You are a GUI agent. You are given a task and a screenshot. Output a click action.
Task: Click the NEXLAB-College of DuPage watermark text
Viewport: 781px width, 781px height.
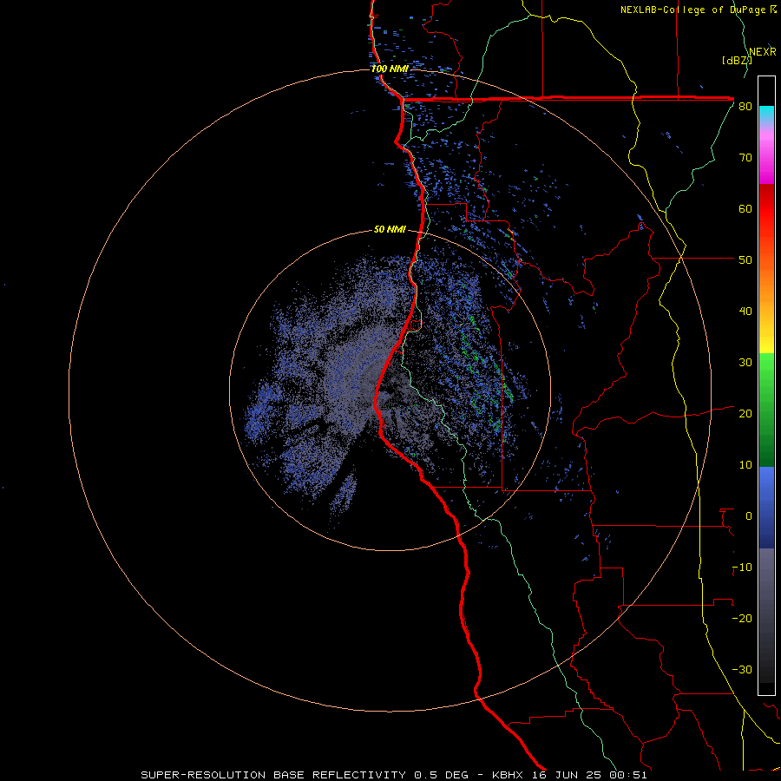tap(699, 10)
